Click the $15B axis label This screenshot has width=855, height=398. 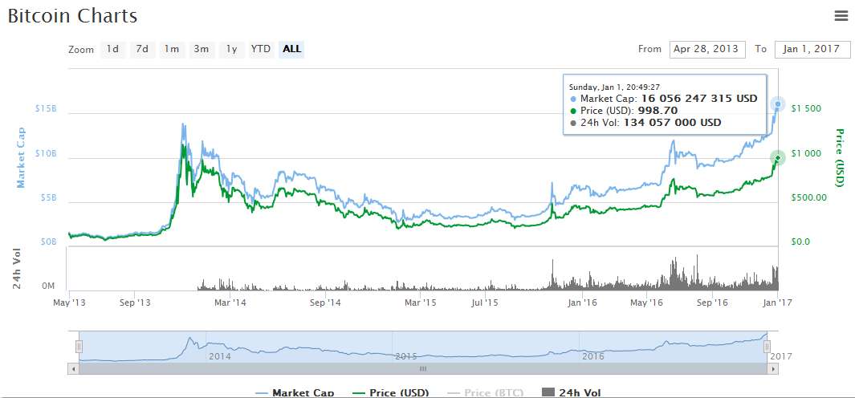tap(46, 109)
